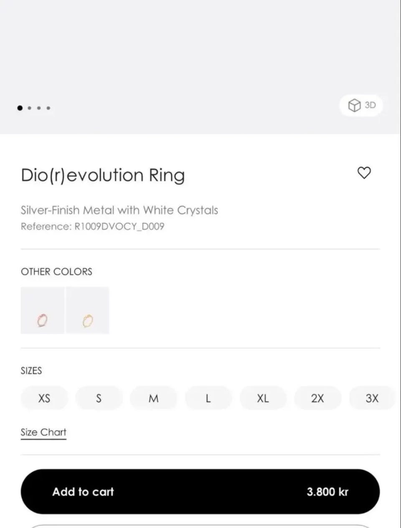The image size is (401, 528).
Task: Tap the Dio(r)evolution Ring title
Action: (x=103, y=175)
